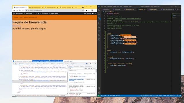Click Don't show again link
Viewport: 184px width, 103px height.
click(68, 61)
